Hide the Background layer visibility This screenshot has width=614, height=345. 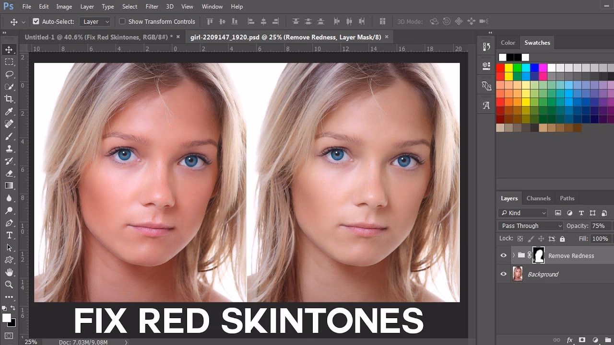click(503, 274)
